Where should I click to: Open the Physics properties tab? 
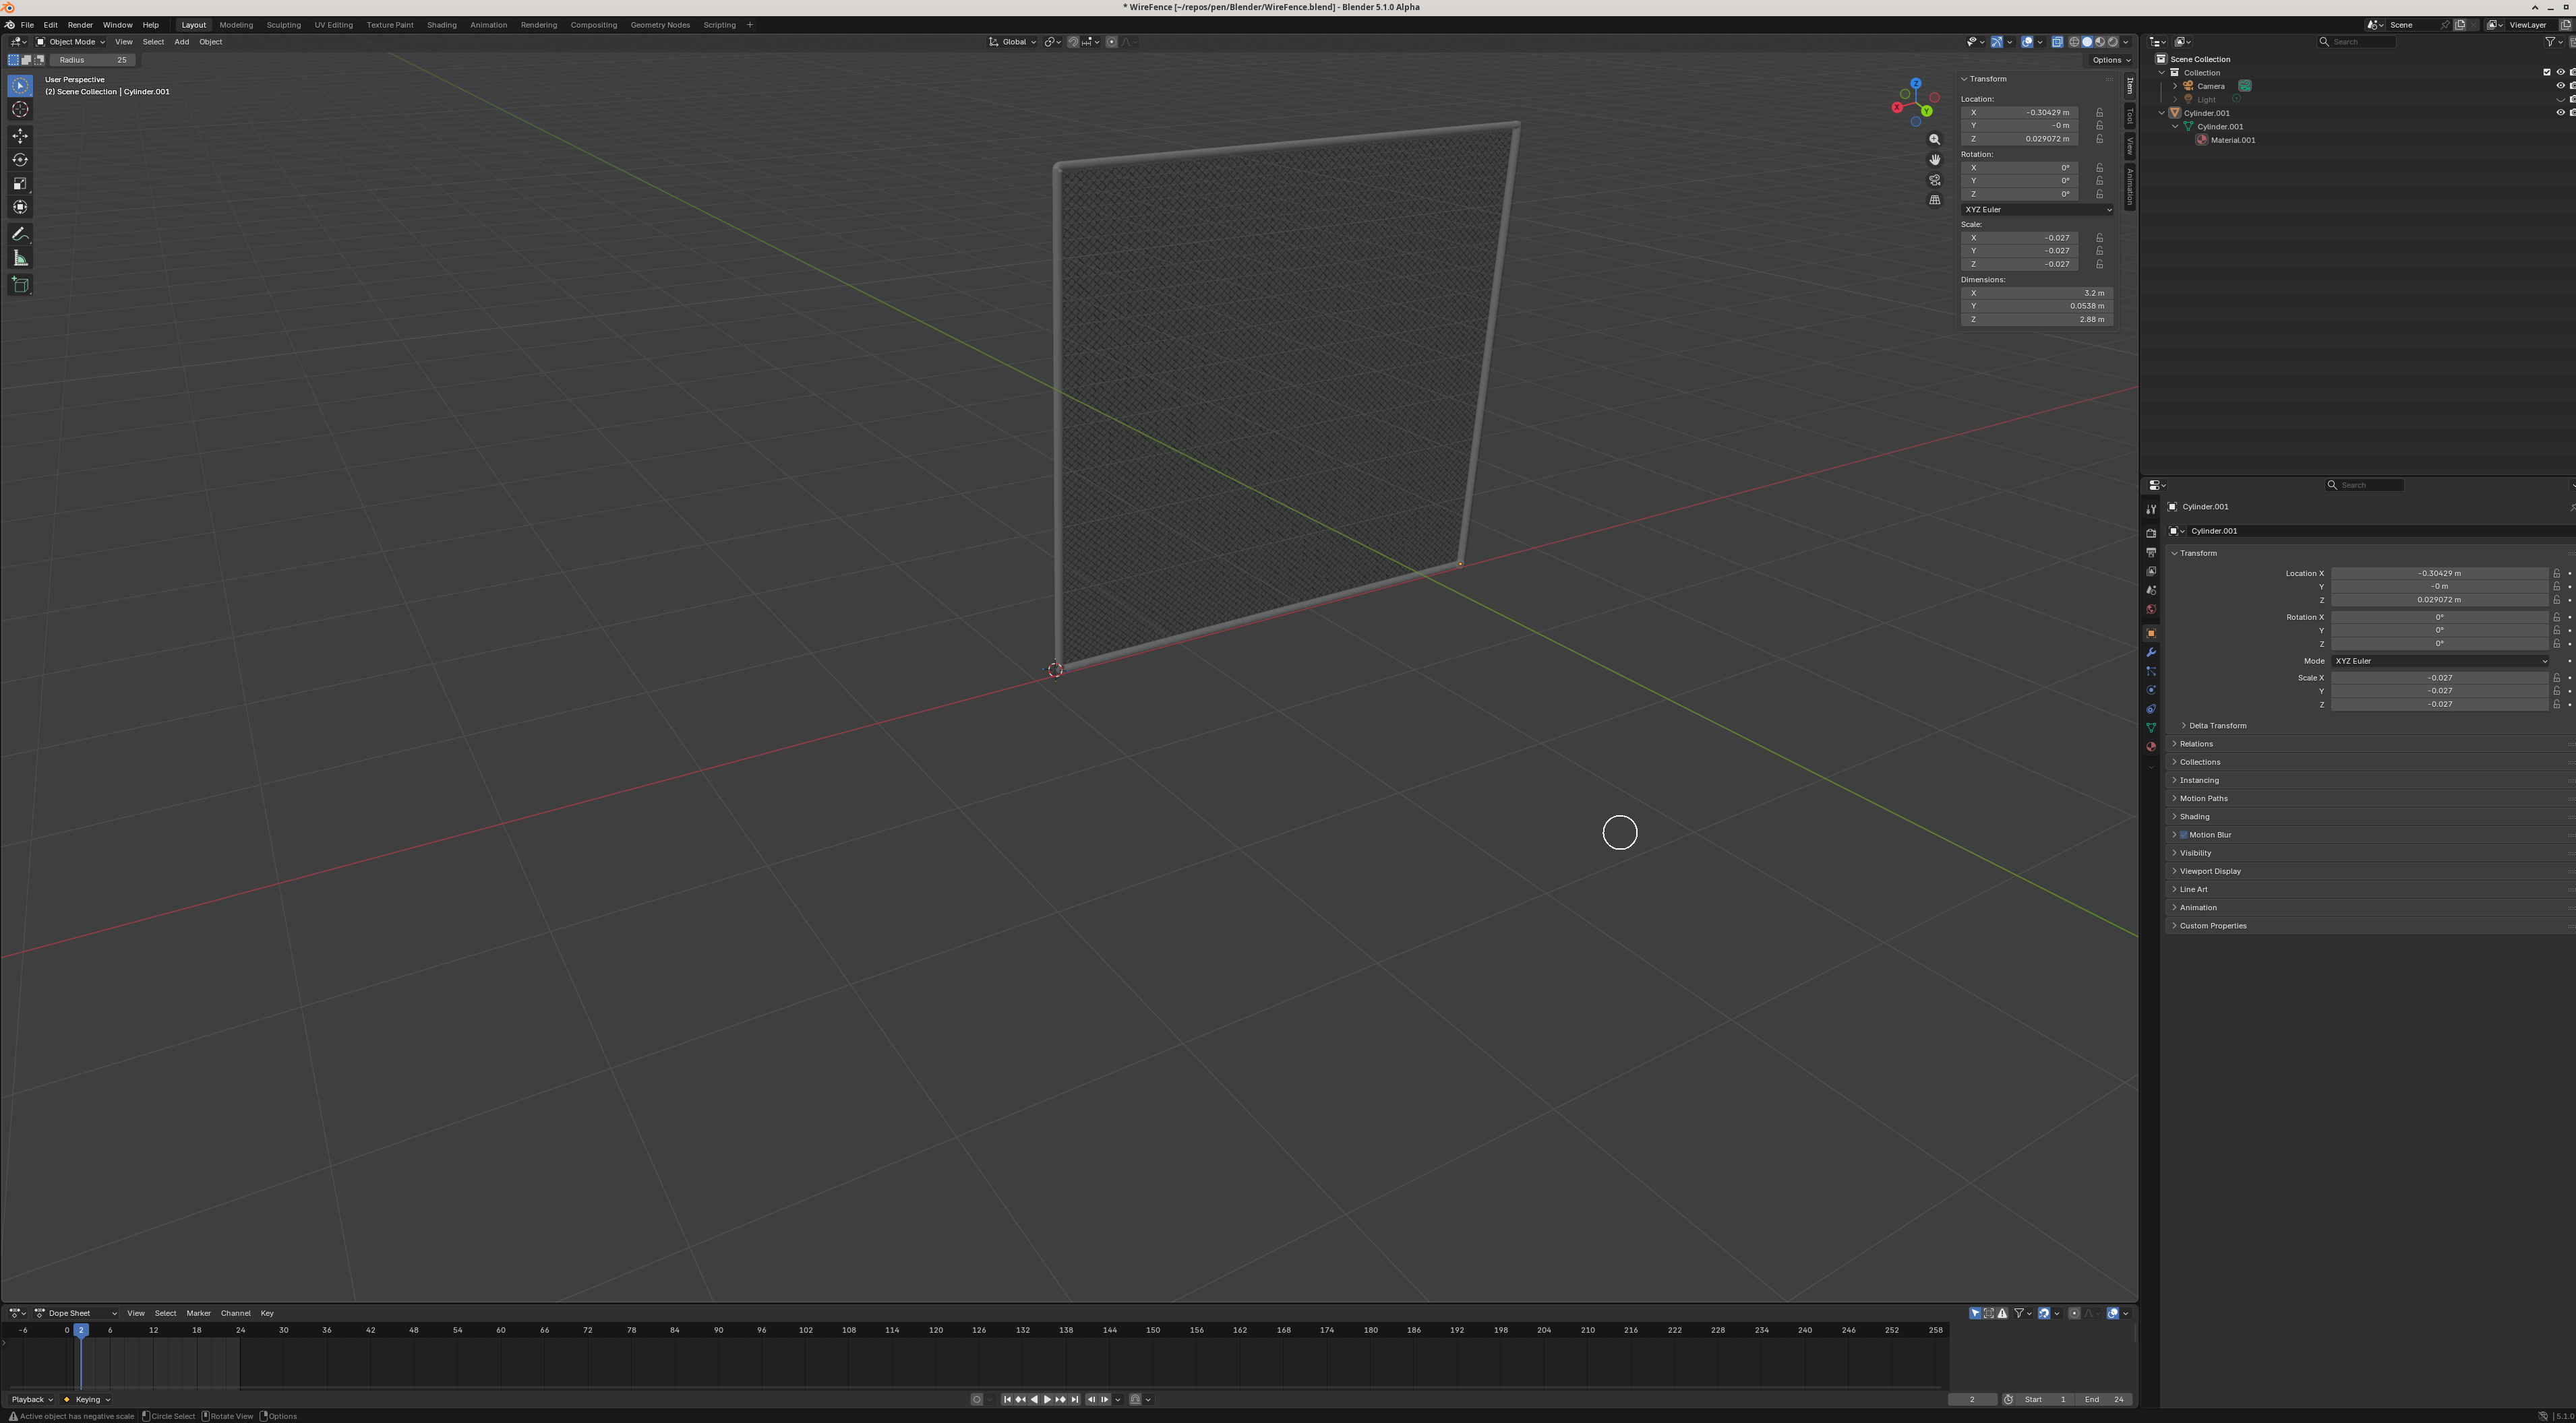coord(2151,689)
